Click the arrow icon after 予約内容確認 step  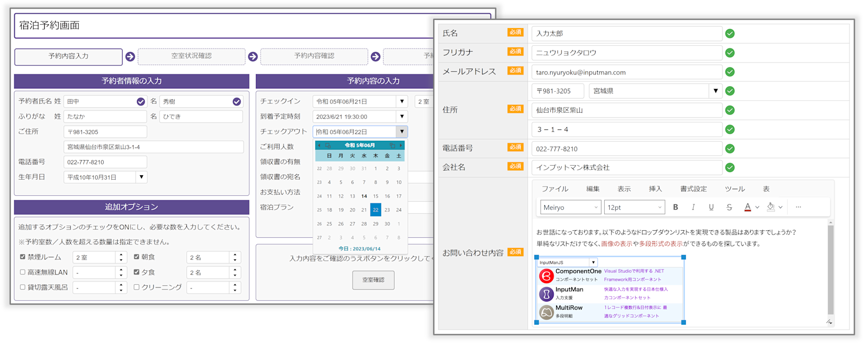(375, 57)
